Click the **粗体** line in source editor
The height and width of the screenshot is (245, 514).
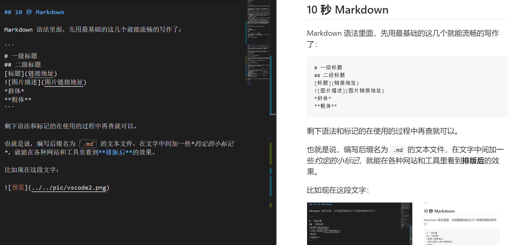[x=18, y=100]
